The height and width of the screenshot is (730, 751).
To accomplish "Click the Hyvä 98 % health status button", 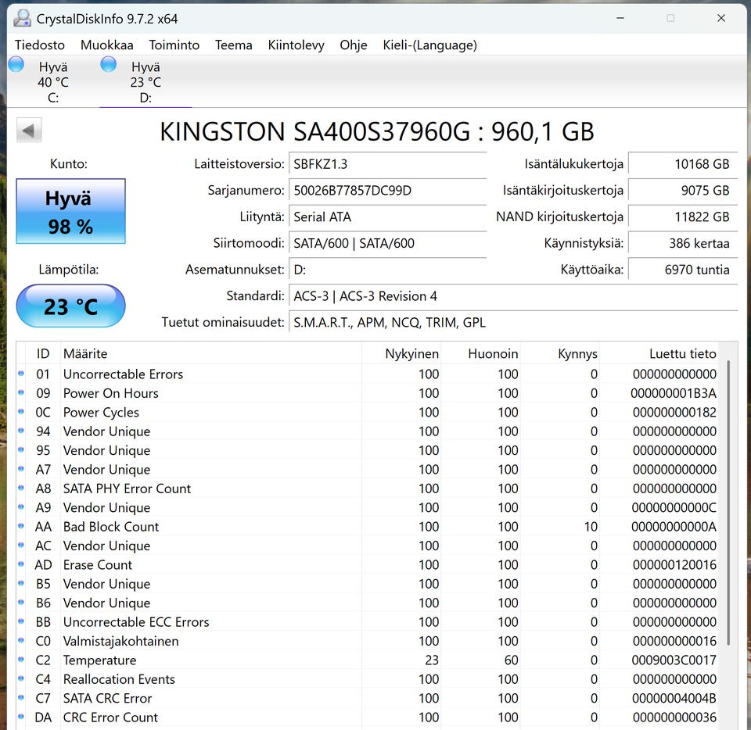I will point(70,211).
